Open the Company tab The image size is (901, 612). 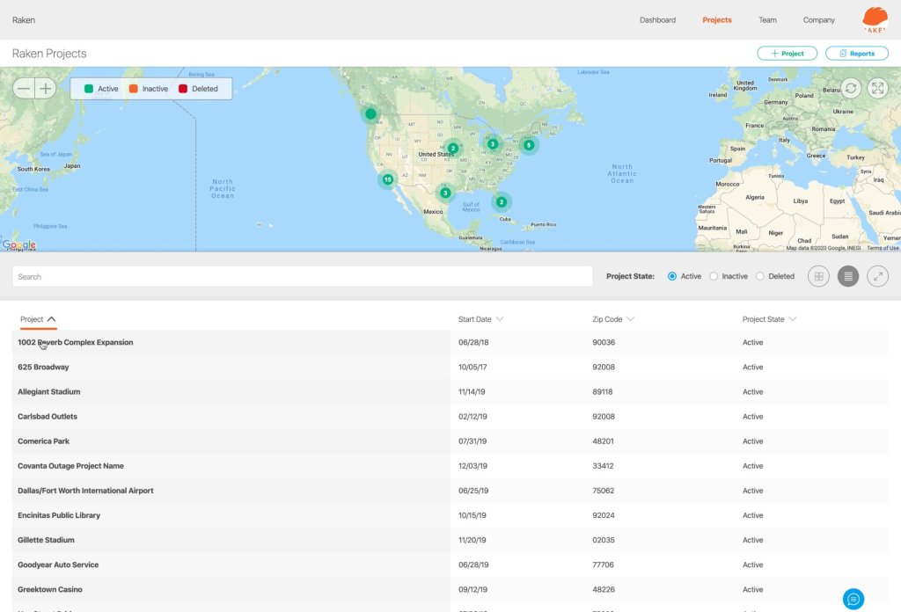click(819, 20)
